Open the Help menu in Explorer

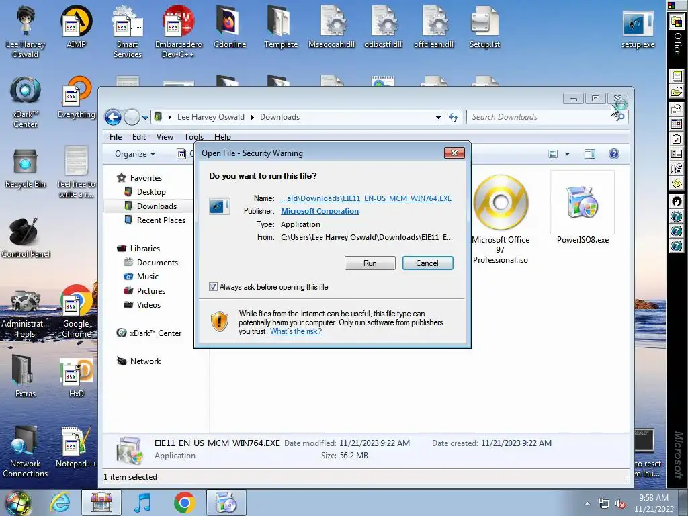pyautogui.click(x=222, y=137)
